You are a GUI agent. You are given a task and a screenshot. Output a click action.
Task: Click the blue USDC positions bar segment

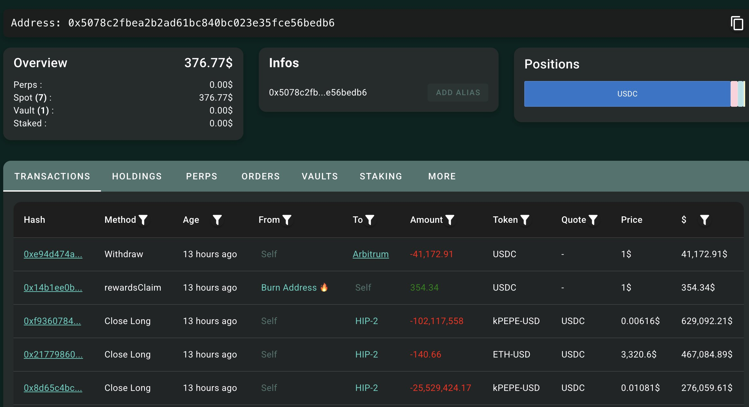(627, 94)
